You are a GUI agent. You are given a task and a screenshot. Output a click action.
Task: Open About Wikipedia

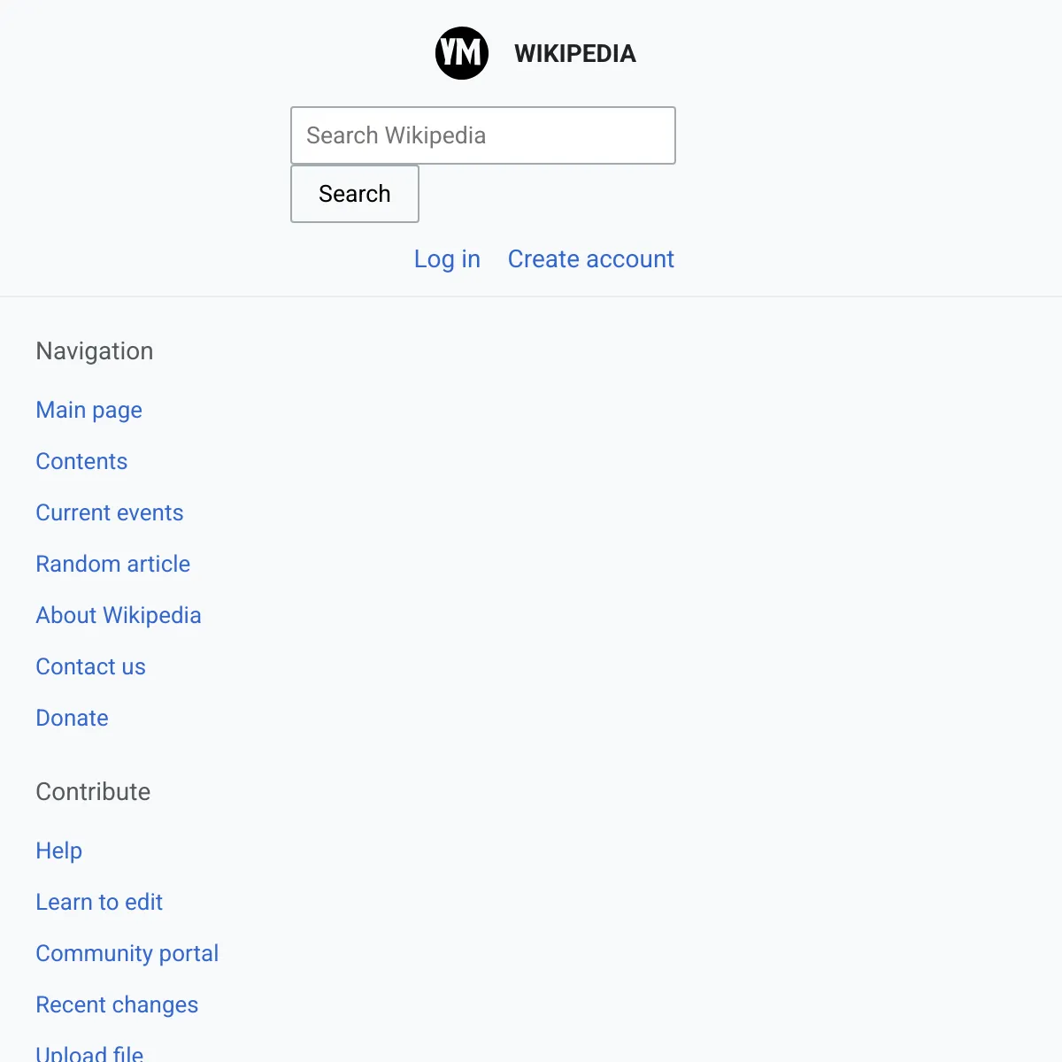[119, 615]
